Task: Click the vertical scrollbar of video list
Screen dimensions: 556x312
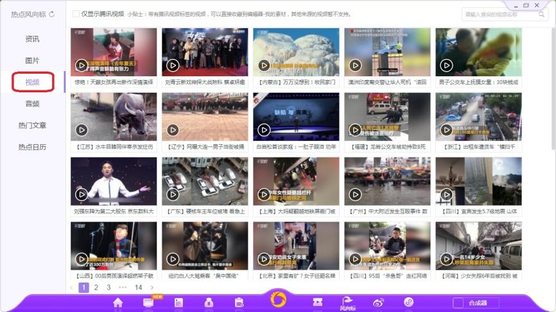Action: pyautogui.click(x=553, y=88)
